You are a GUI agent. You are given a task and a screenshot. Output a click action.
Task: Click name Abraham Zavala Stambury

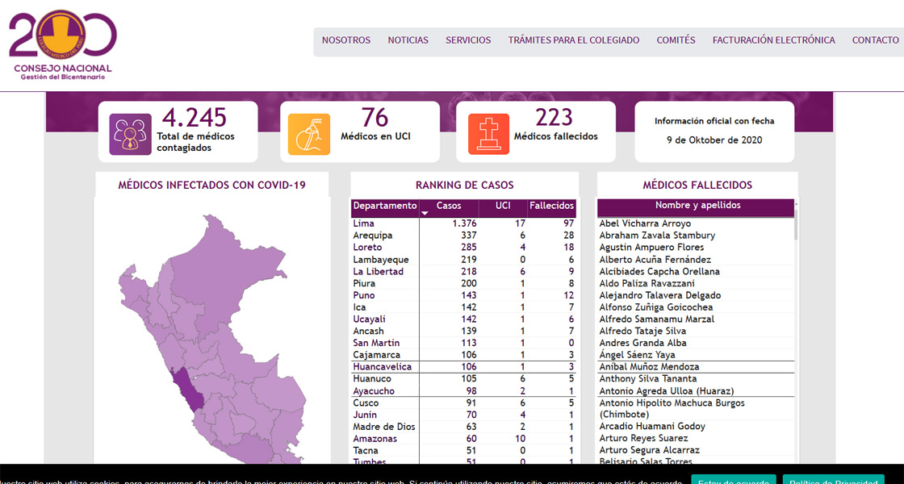click(657, 236)
